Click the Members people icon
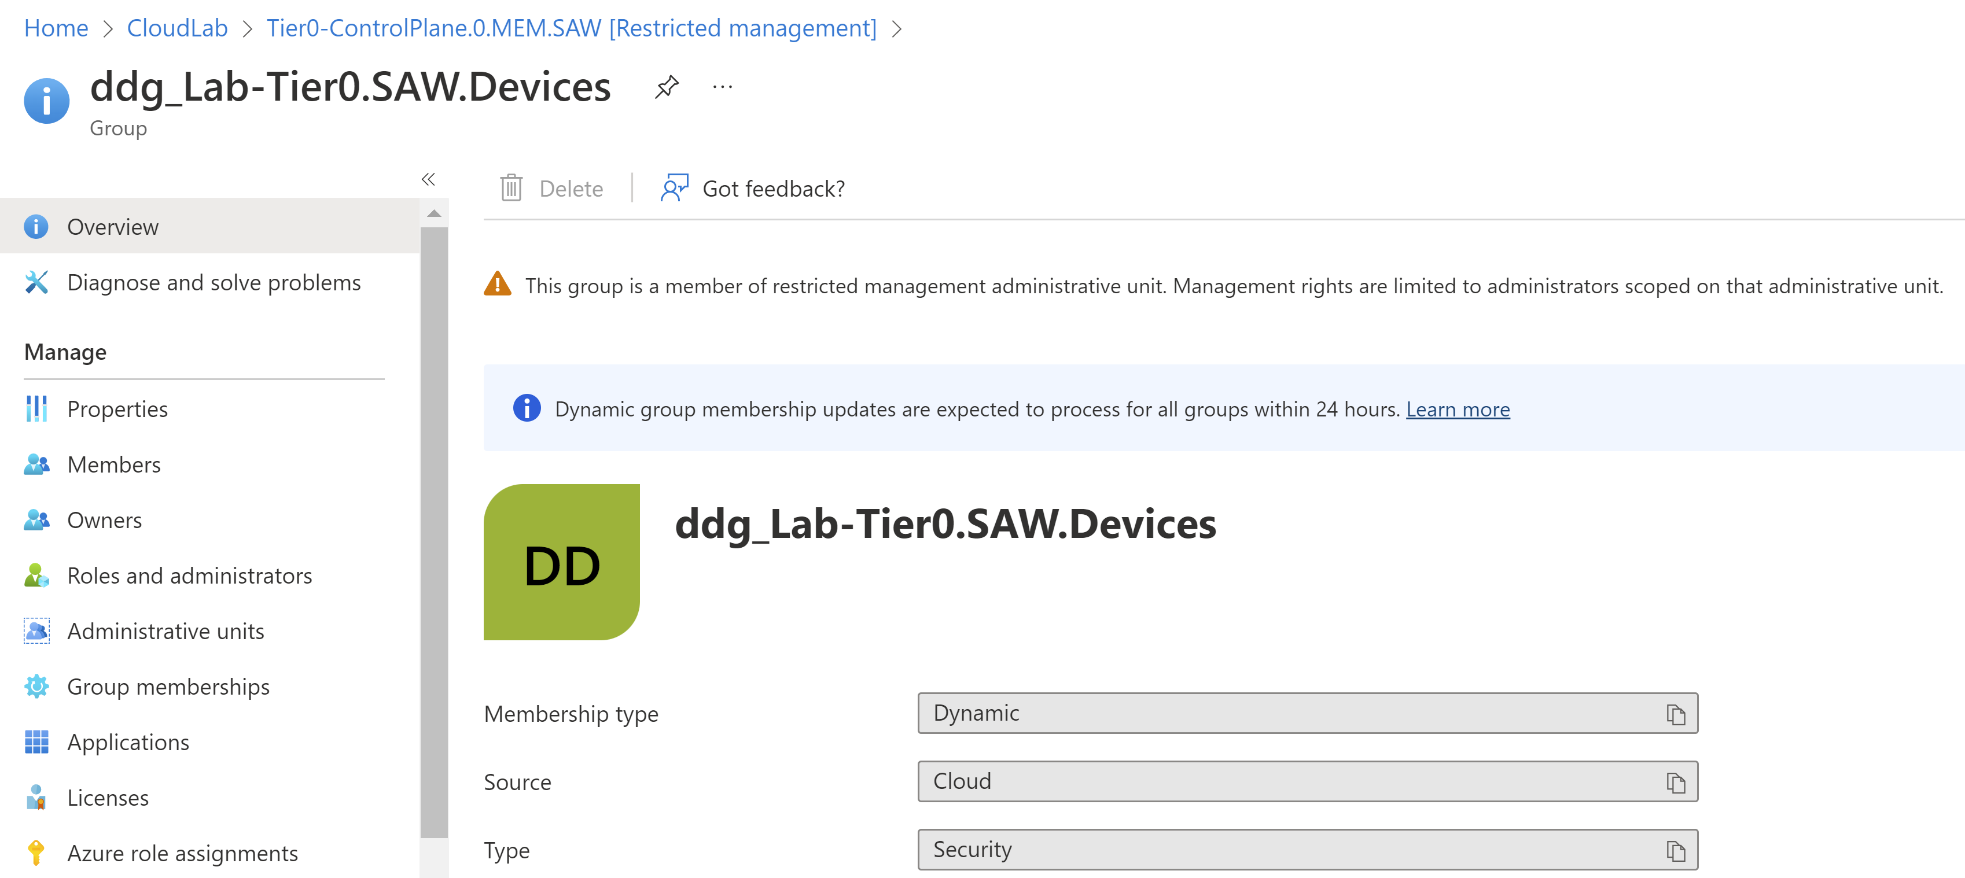The image size is (1965, 878). (x=36, y=464)
